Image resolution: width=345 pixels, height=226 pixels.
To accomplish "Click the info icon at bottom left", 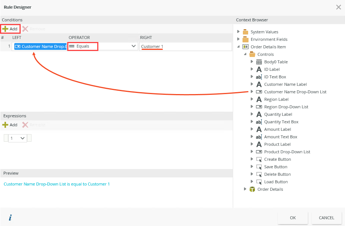I will 10,217.
